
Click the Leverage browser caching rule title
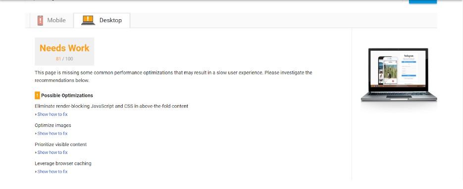[x=63, y=163]
